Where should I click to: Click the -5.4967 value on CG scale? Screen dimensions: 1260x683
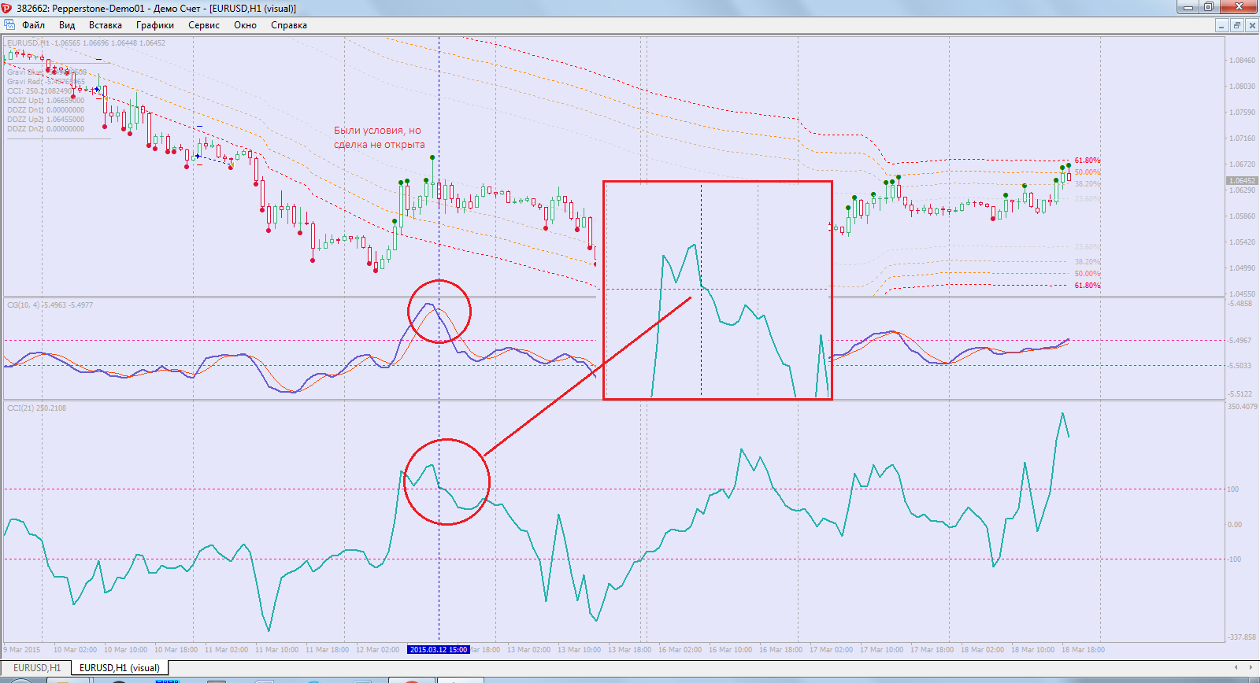click(x=1240, y=341)
